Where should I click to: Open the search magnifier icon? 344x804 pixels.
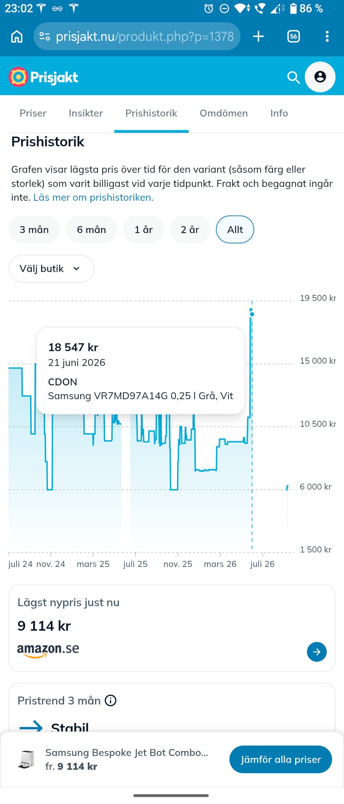tap(293, 77)
